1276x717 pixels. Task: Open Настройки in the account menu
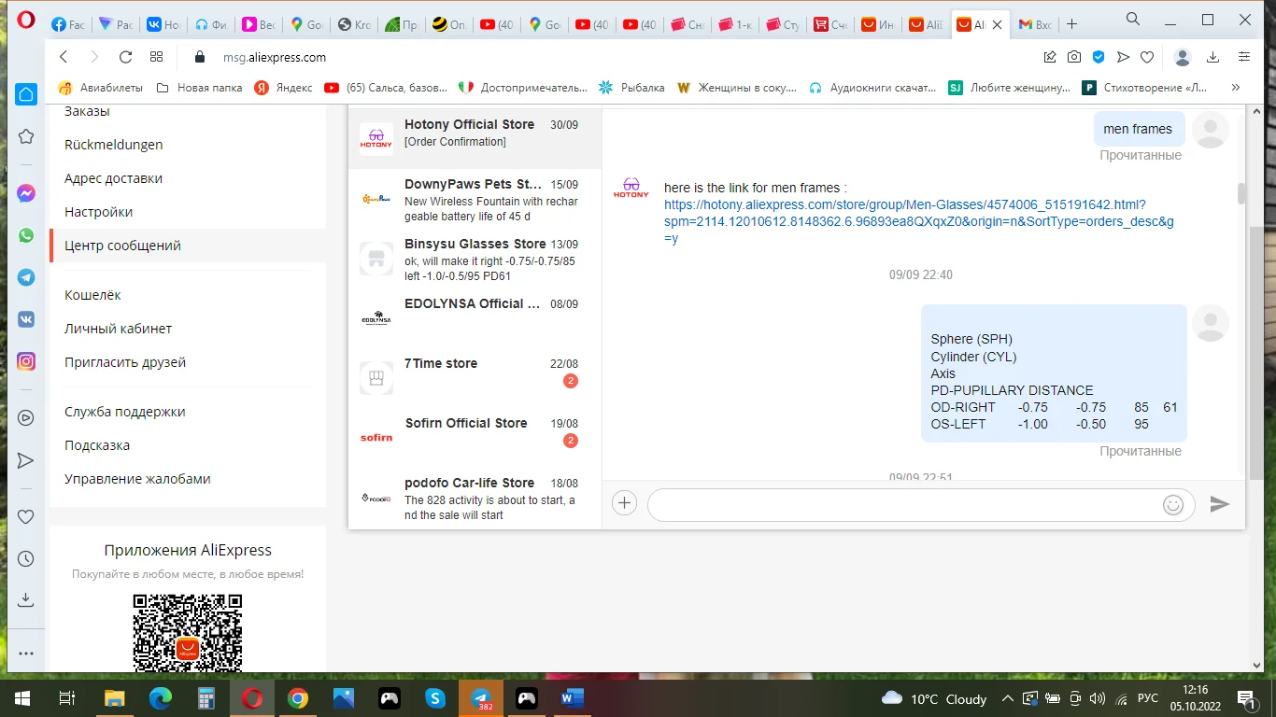98,212
